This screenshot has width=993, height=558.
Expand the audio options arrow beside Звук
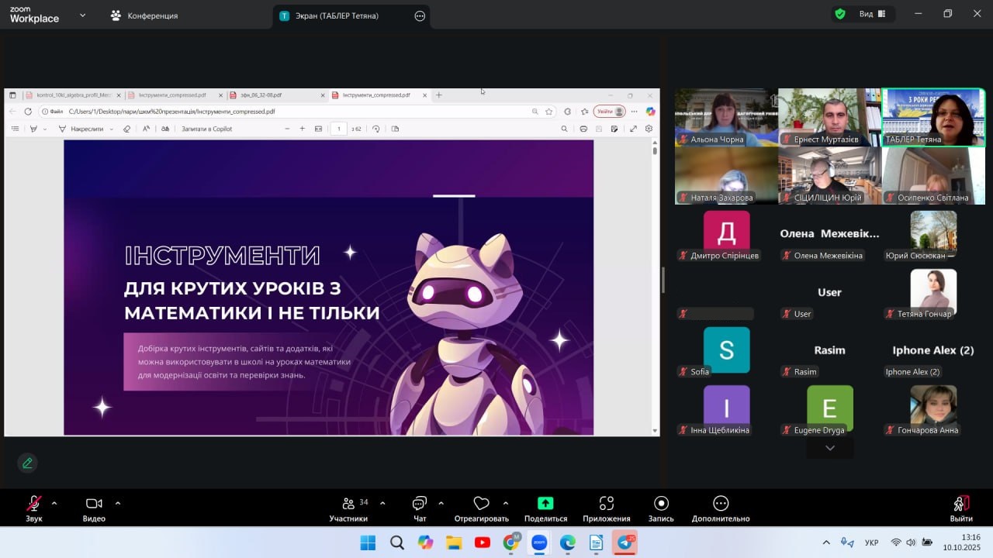54,503
